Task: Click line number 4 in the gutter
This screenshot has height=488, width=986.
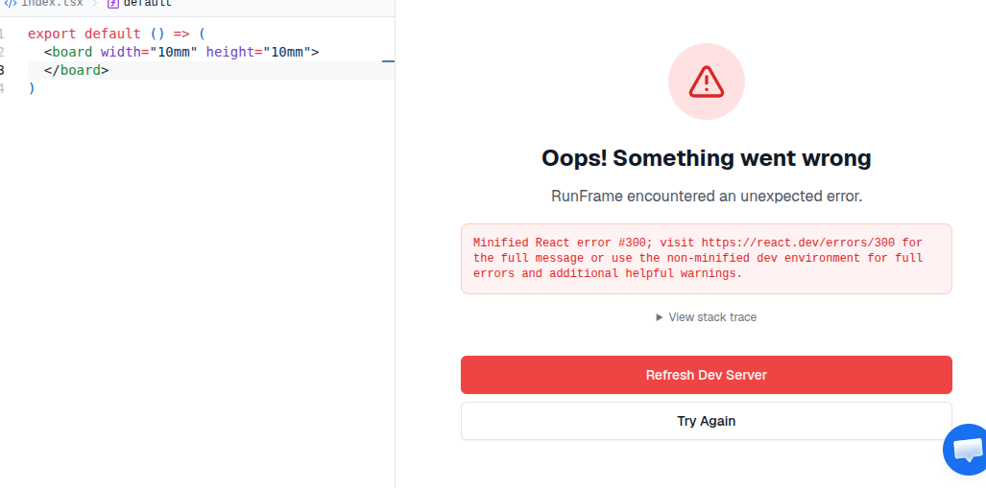Action: pyautogui.click(x=2, y=88)
